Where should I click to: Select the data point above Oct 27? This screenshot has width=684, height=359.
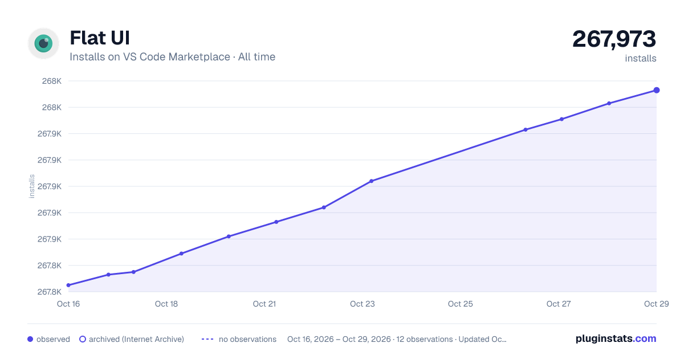coord(561,119)
